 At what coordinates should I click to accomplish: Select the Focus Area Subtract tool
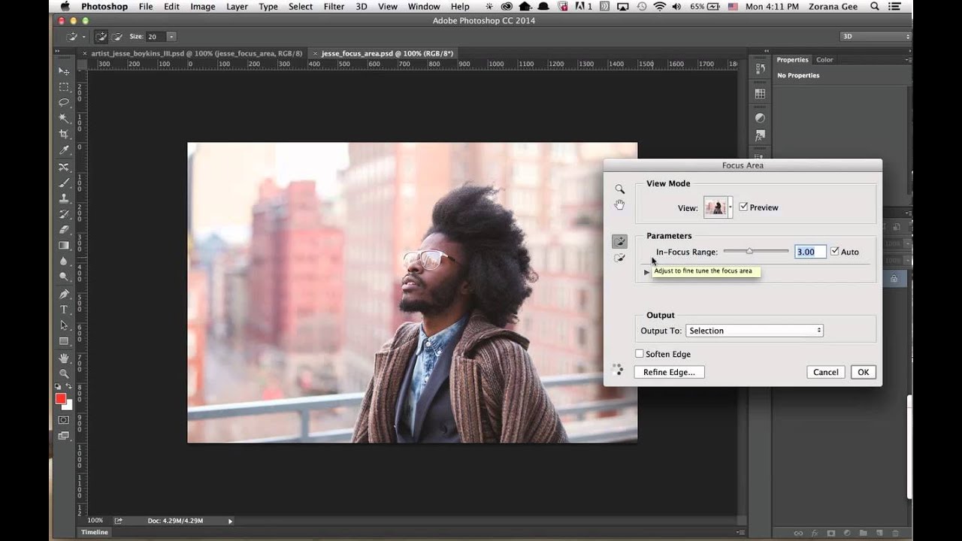(619, 258)
